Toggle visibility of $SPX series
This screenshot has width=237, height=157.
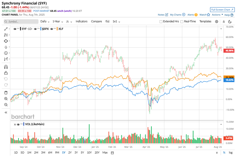tap(35, 29)
